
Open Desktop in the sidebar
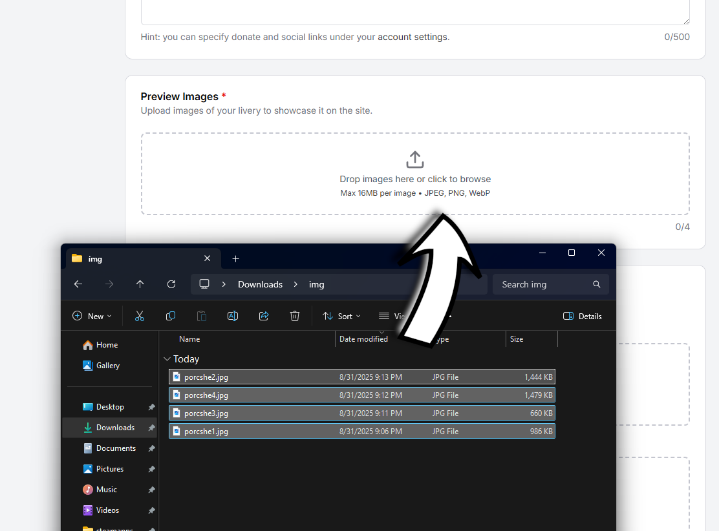[103, 407]
